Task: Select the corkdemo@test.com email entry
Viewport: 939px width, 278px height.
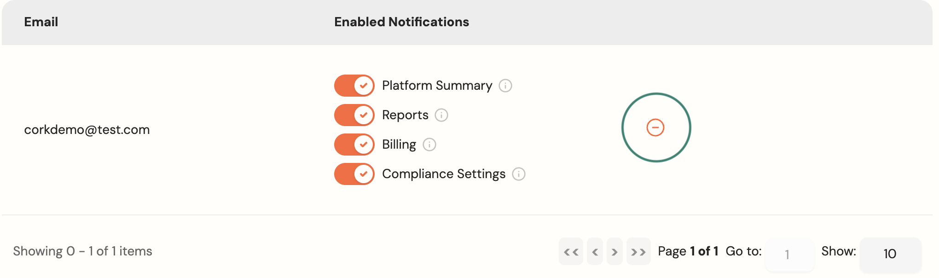Action: click(87, 130)
